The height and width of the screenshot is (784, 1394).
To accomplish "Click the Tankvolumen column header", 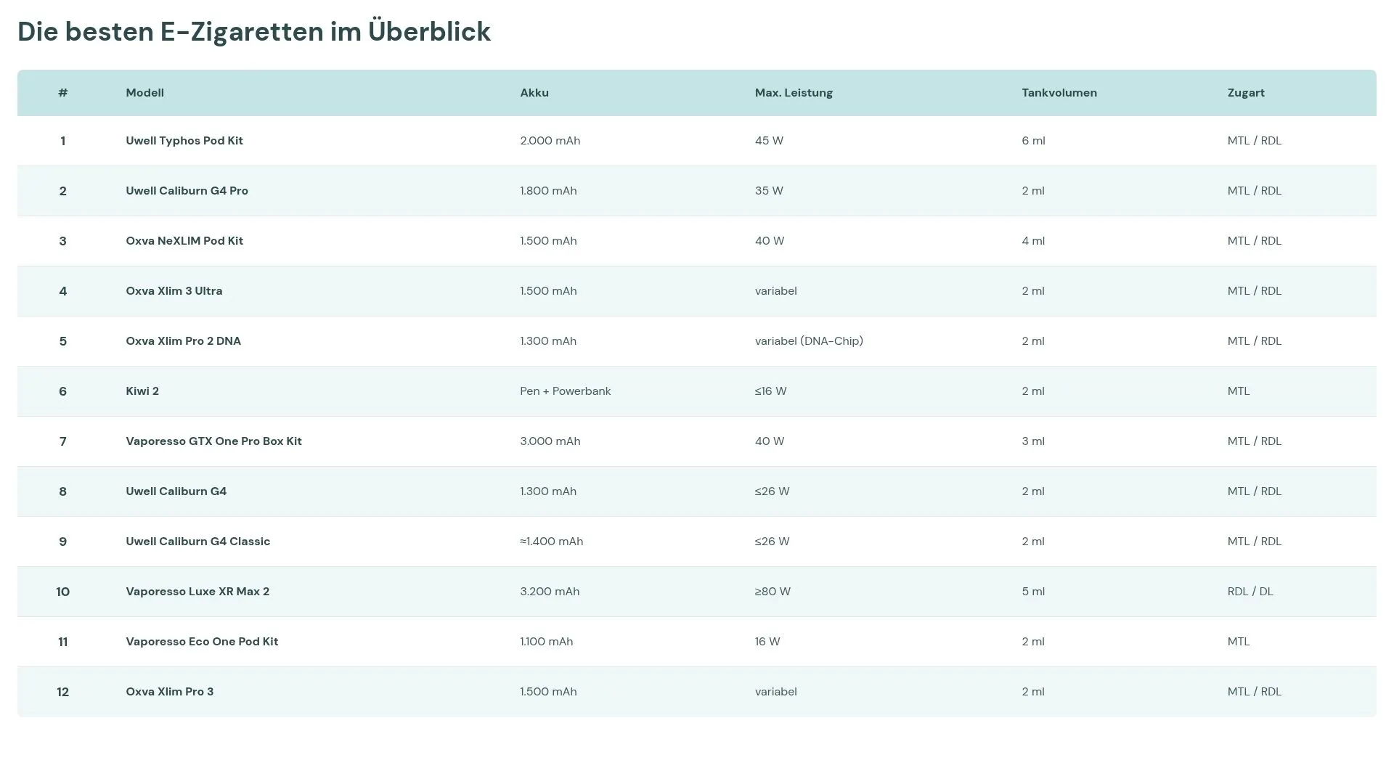I will point(1060,92).
